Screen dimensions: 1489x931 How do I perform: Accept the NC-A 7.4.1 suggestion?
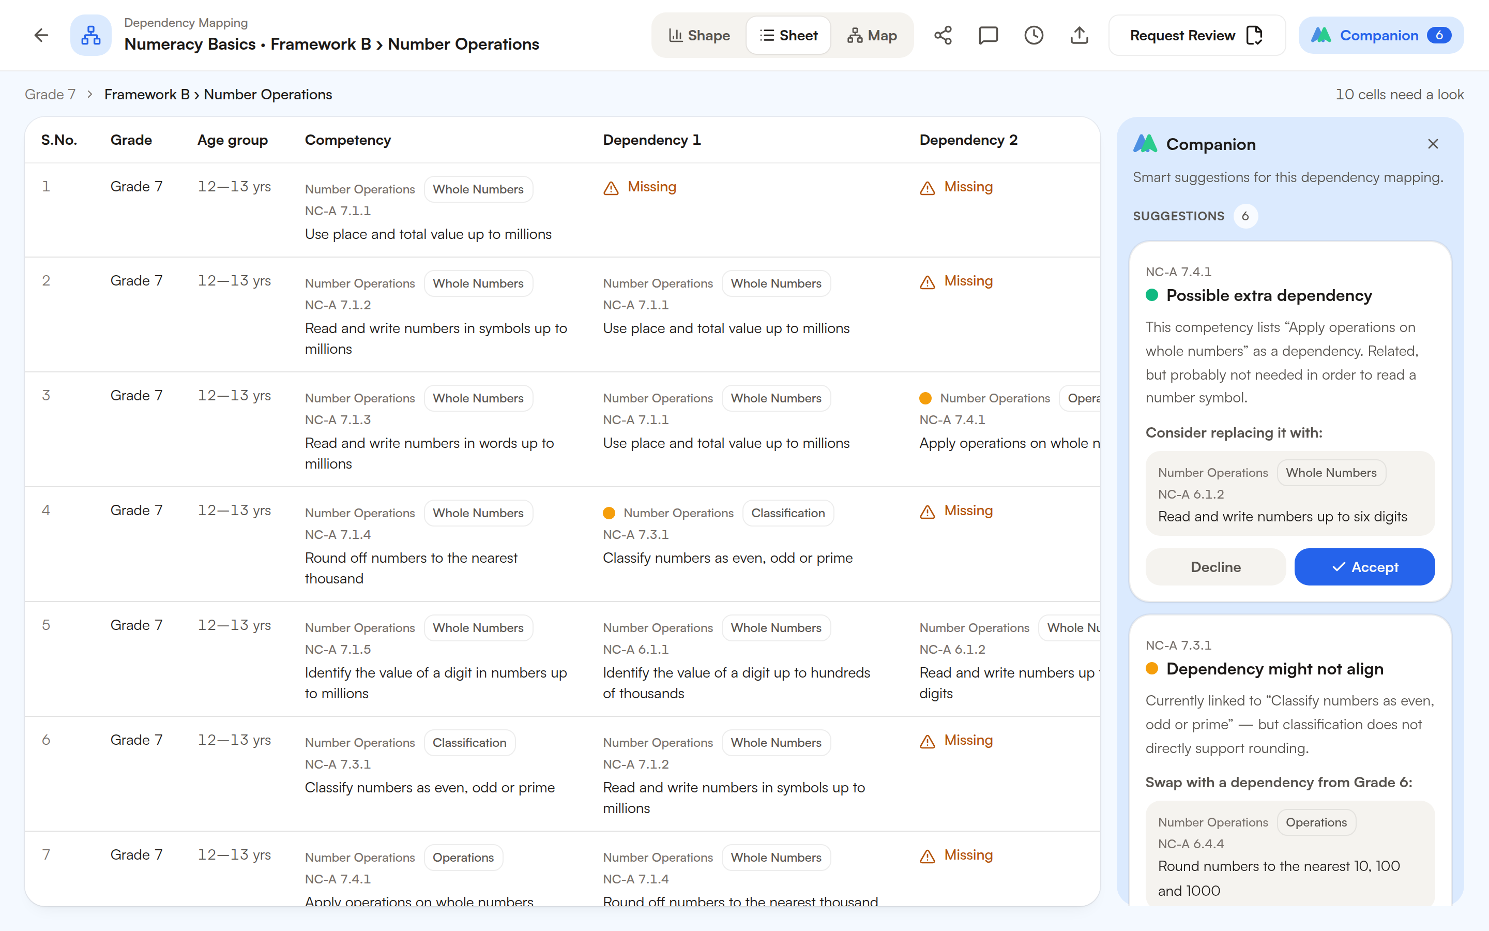(1364, 567)
